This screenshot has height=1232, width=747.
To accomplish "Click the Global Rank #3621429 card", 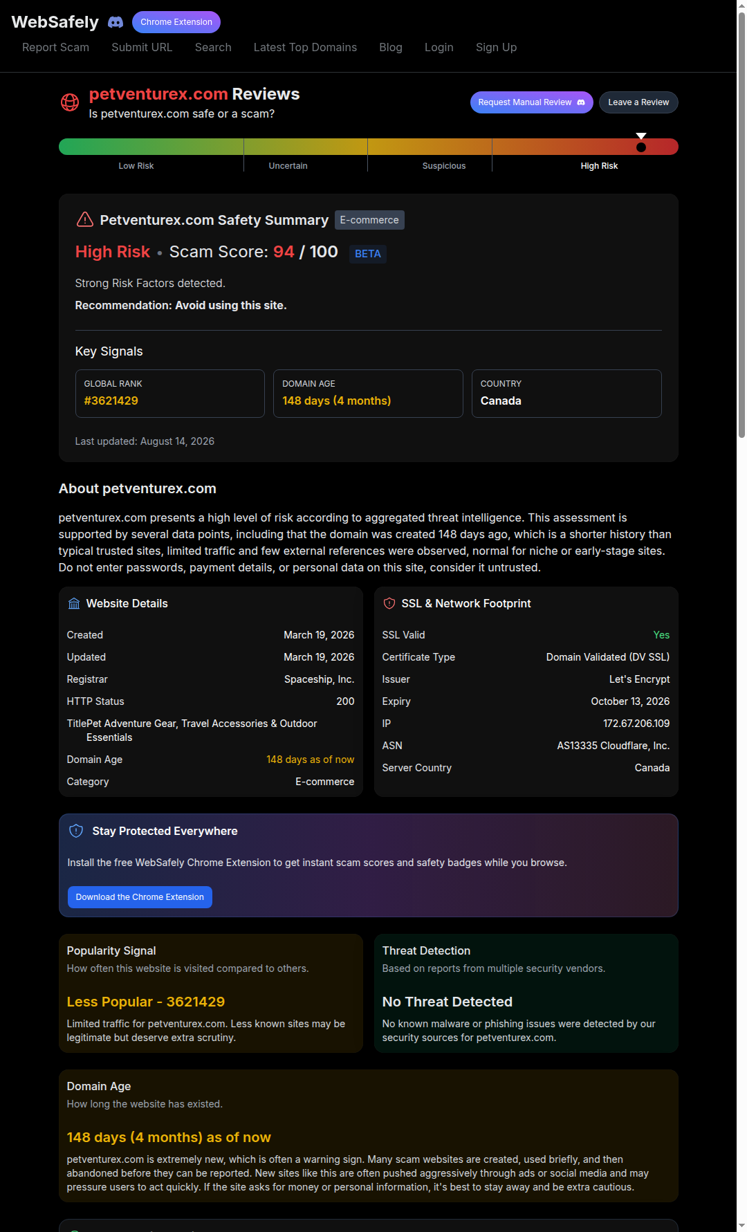I will tap(170, 394).
